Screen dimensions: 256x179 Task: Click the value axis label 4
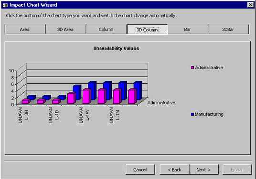[x=12, y=91]
